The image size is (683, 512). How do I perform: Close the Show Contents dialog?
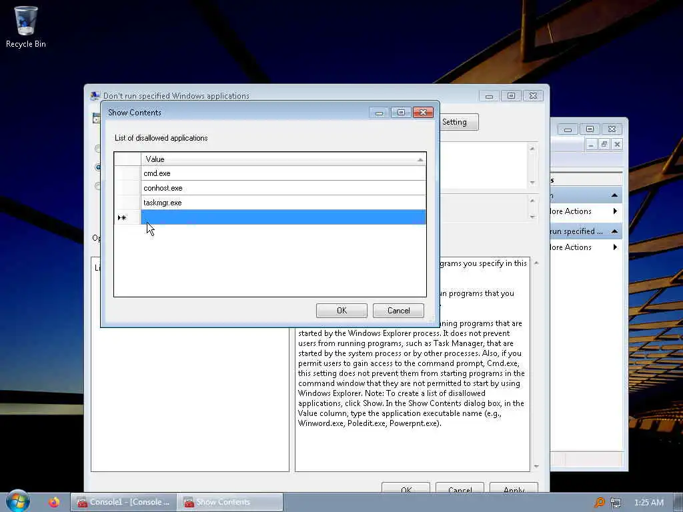pyautogui.click(x=422, y=113)
